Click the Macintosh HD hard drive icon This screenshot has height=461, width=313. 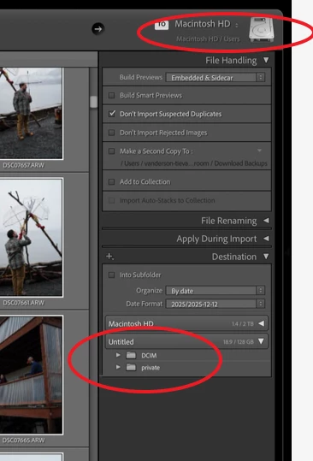click(262, 29)
